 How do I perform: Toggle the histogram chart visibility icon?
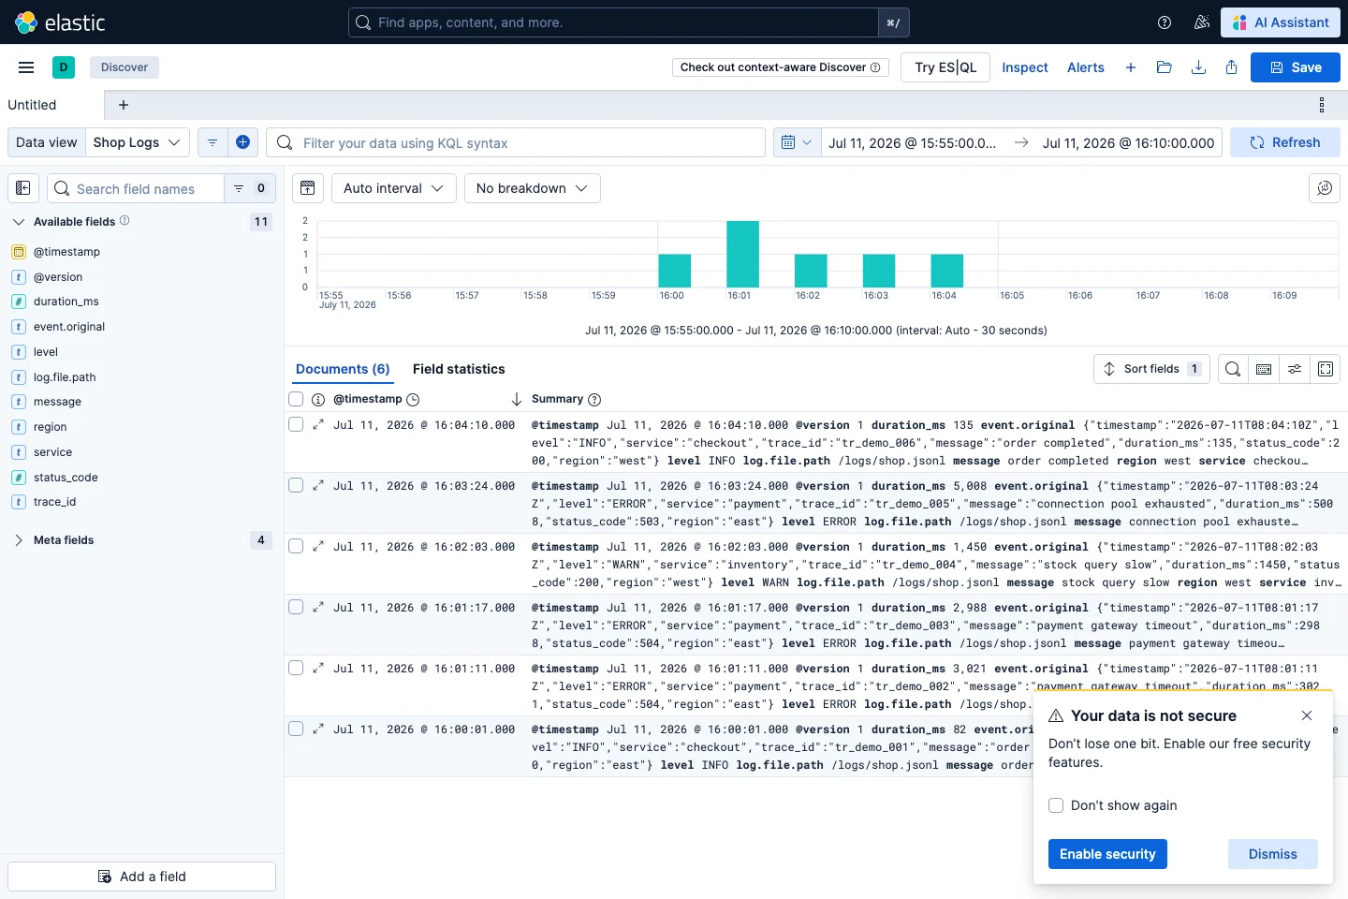[x=307, y=188]
